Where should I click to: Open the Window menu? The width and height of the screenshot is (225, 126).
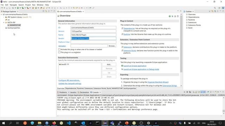40,5
